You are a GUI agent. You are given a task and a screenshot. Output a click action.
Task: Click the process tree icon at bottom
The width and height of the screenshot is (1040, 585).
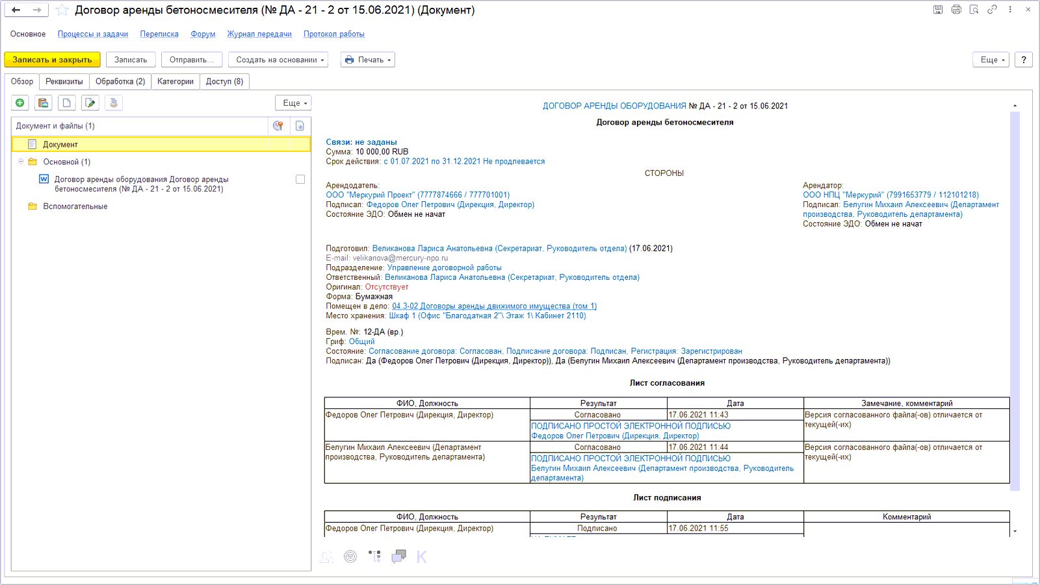(x=374, y=556)
